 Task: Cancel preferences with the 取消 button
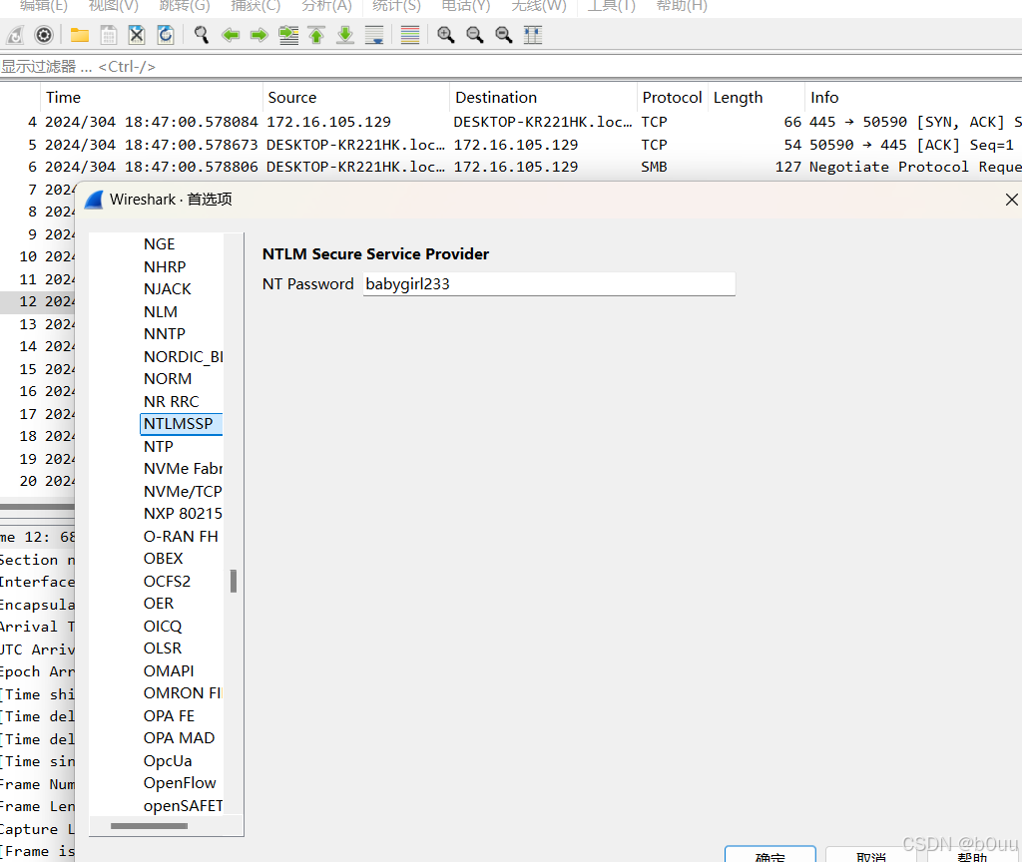click(870, 855)
